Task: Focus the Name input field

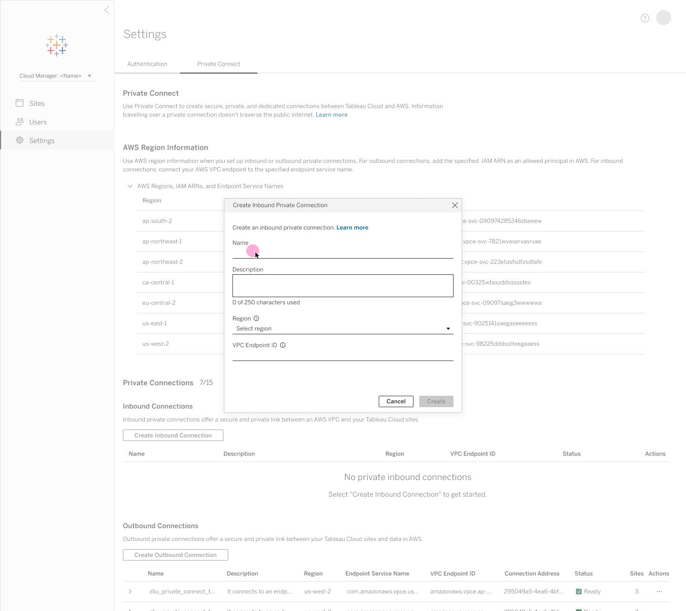Action: (343, 252)
